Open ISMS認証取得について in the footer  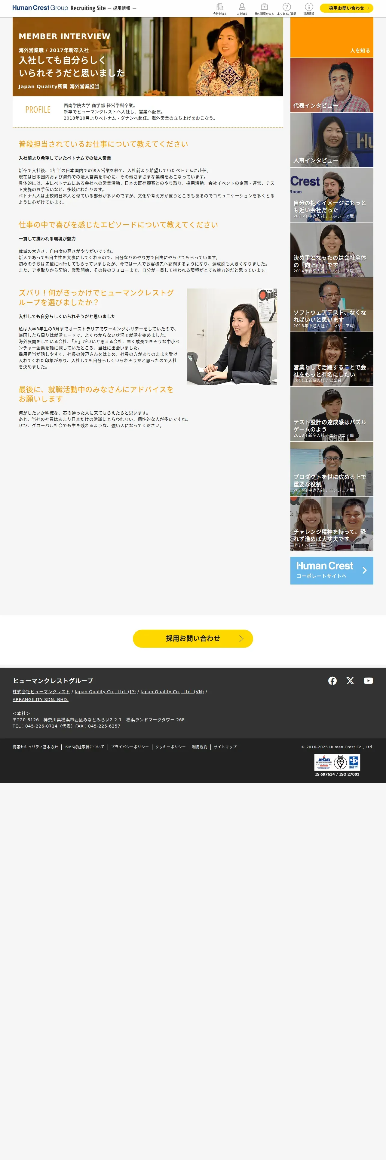(84, 747)
